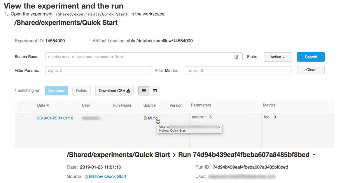This screenshot has width=350, height=183.
Task: Click notebook icon next to MLflow Quick Start source
Action: click(86, 177)
